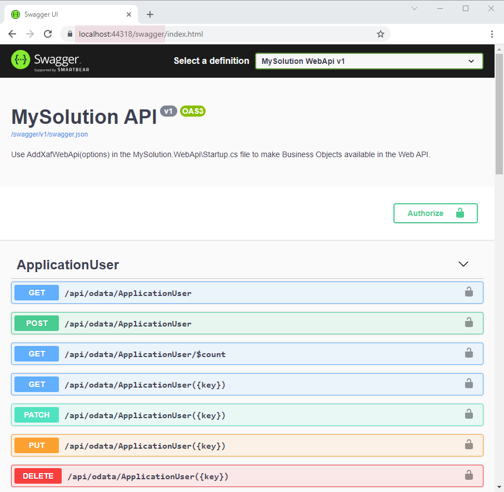The width and height of the screenshot is (504, 492).
Task: Bookmark this page with the star icon
Action: [x=381, y=34]
